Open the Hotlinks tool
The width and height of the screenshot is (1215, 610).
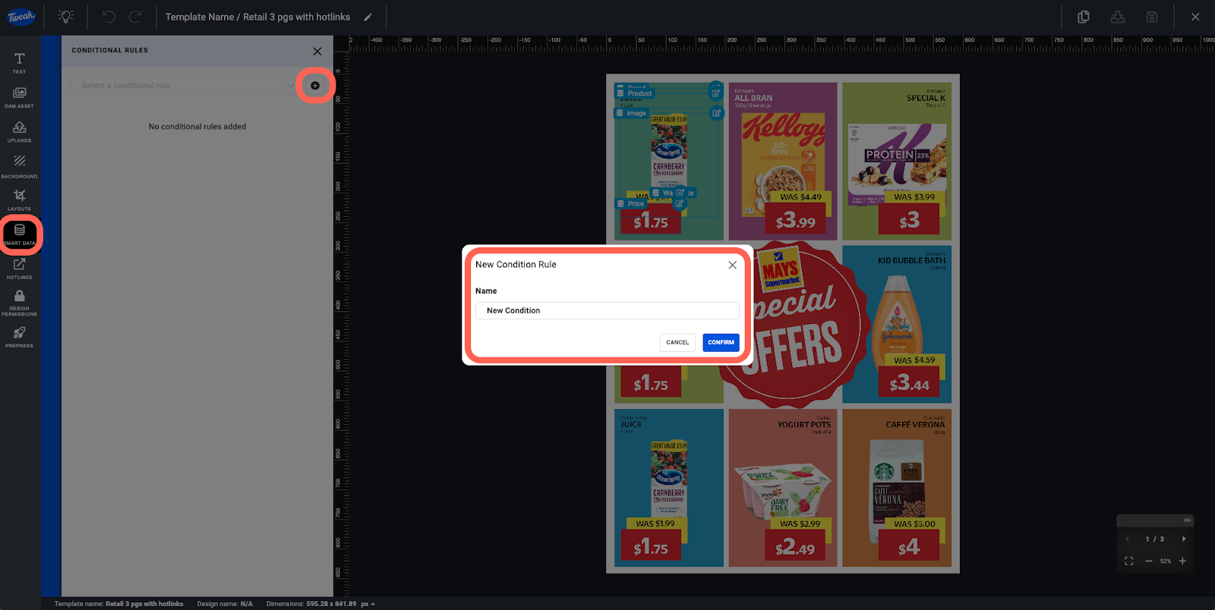click(20, 269)
